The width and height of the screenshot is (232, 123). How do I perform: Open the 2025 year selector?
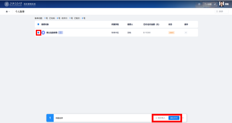(221, 11)
